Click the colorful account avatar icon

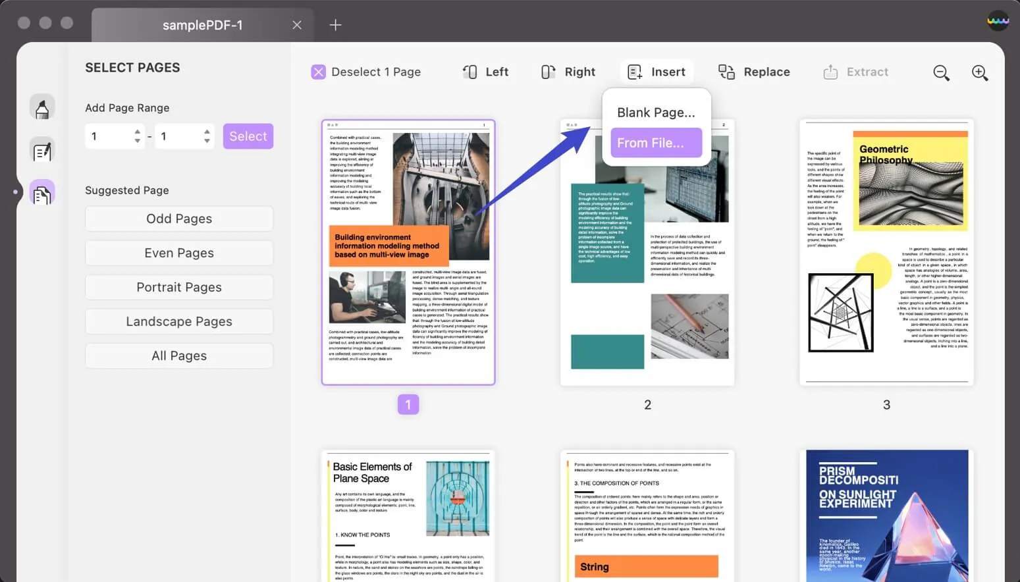[998, 20]
